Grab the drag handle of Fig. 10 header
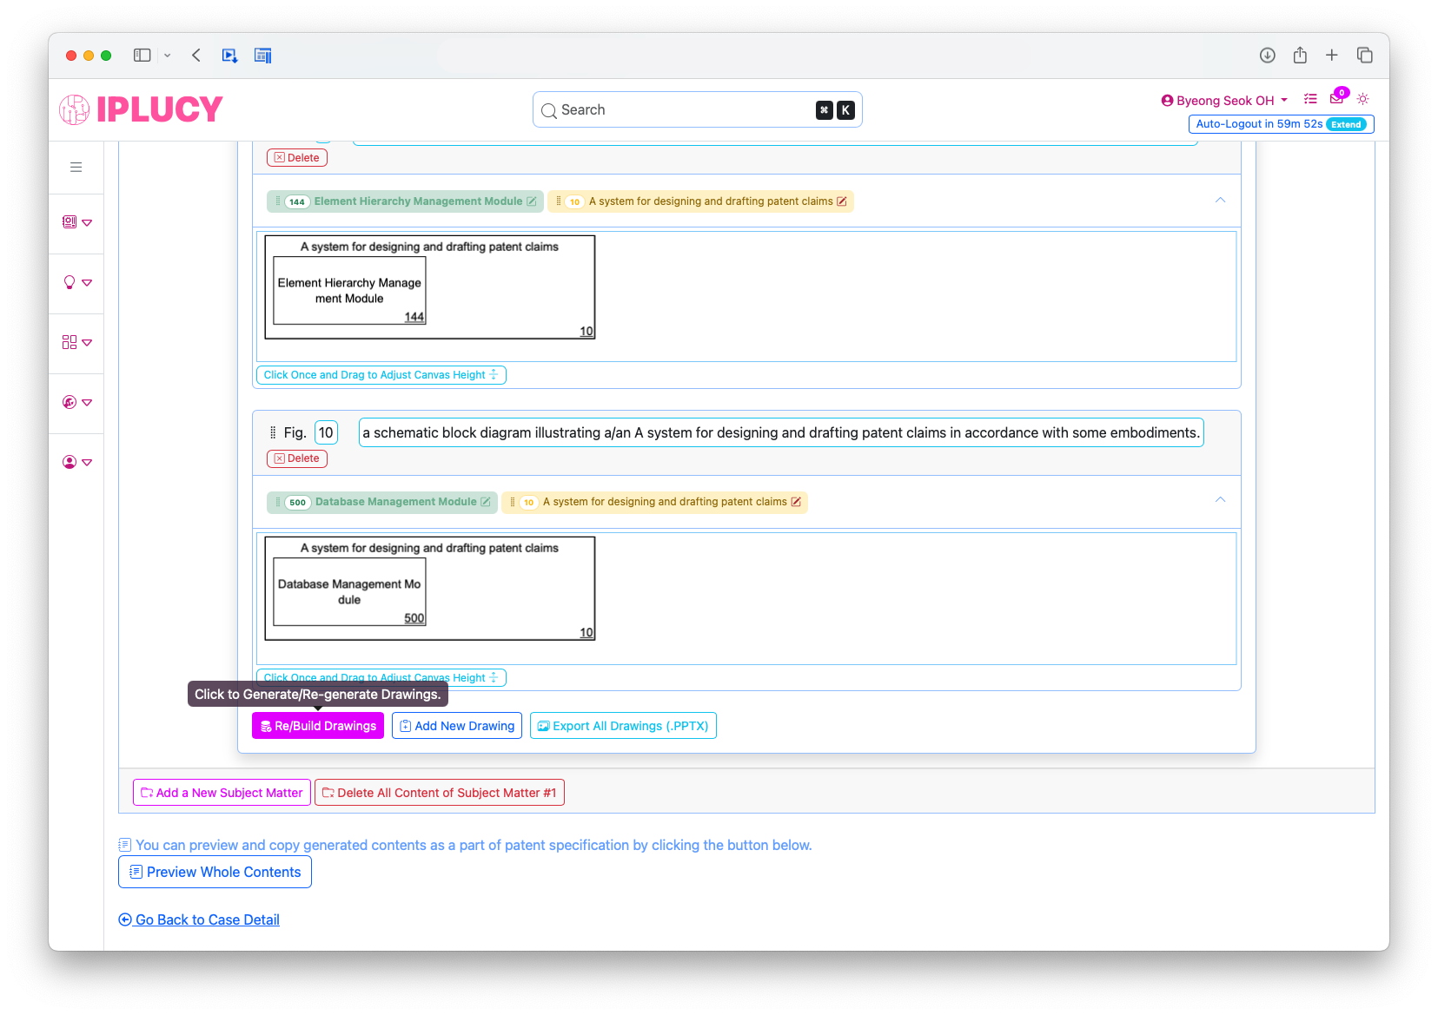Screen dimensions: 1438x1015 (273, 432)
